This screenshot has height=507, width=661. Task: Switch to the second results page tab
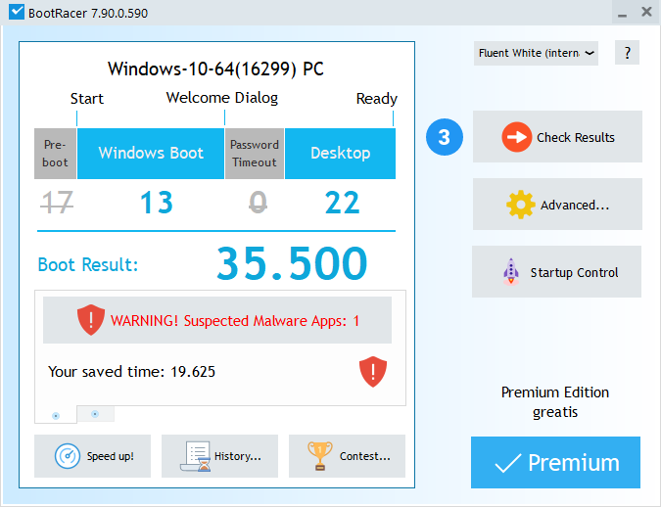(x=94, y=414)
